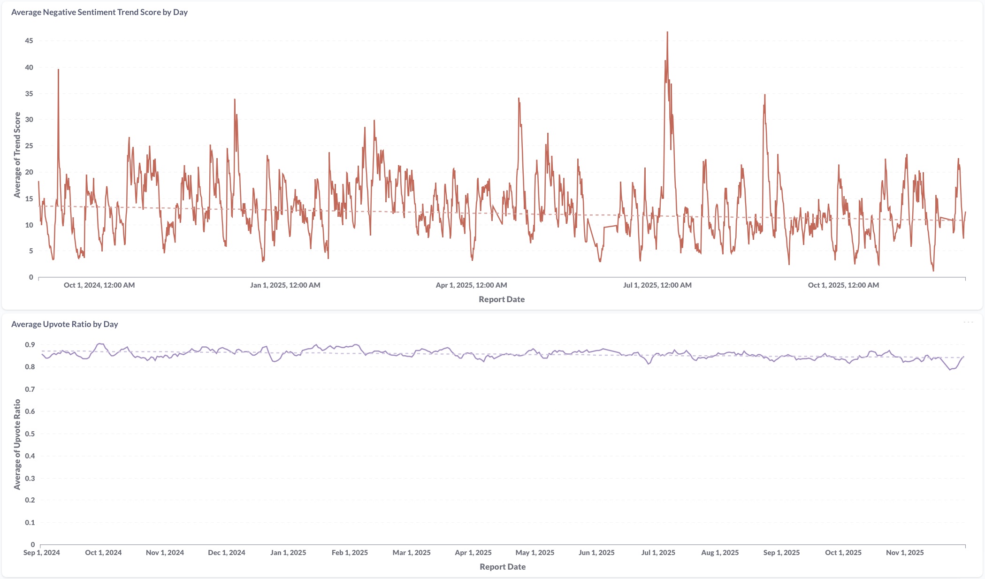Click the late-September 2024 spike near 40
The image size is (985, 579).
pos(58,70)
